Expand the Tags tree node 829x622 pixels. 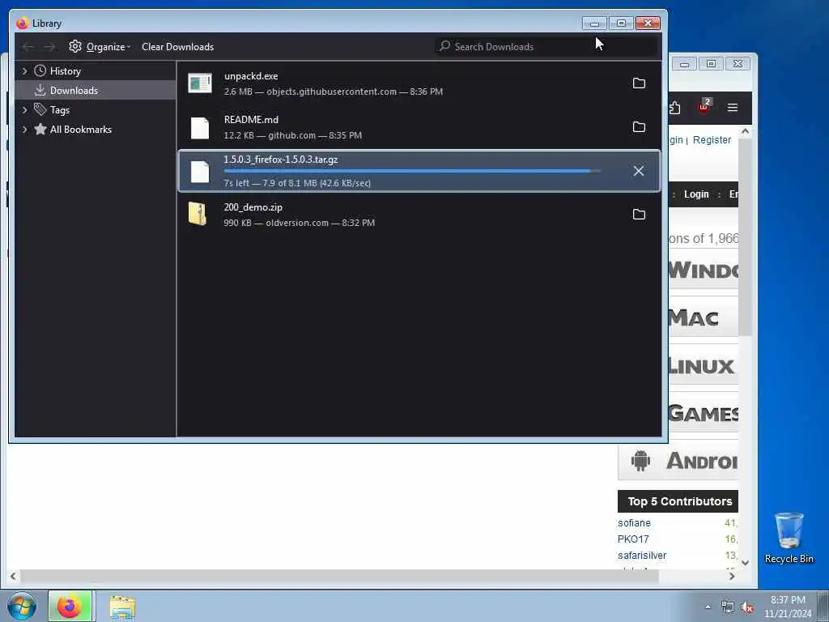click(24, 110)
